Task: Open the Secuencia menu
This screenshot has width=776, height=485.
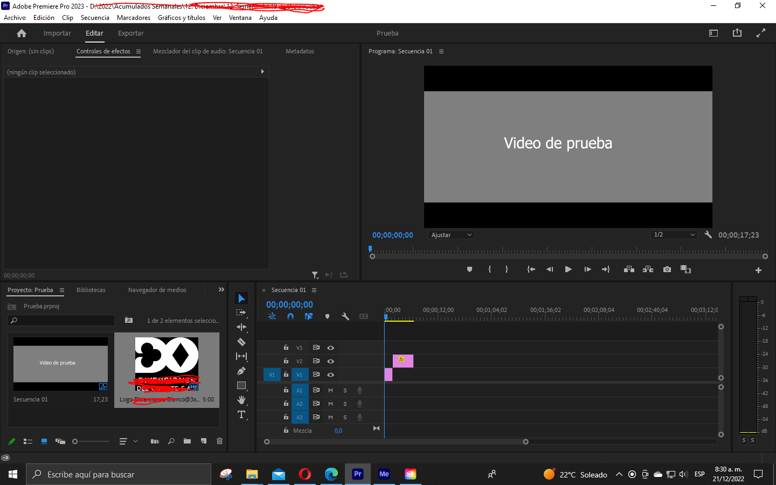Action: click(x=95, y=17)
